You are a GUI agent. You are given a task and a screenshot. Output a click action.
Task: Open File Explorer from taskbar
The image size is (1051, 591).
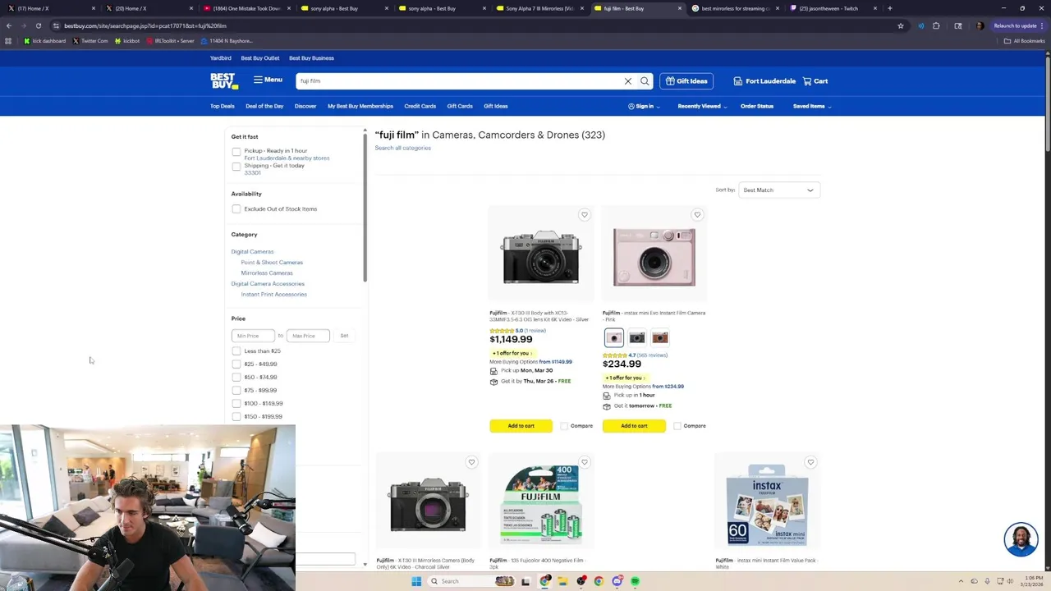click(x=562, y=581)
